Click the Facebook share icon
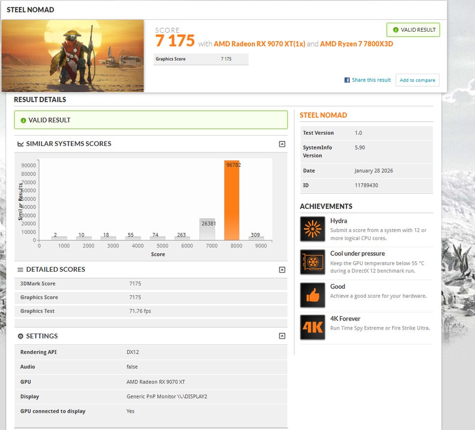 (347, 80)
